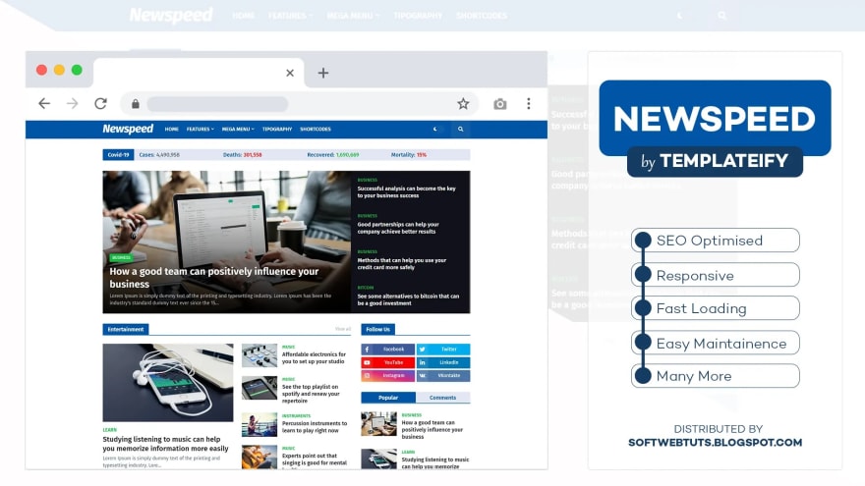The width and height of the screenshot is (865, 486).
Task: Open 'Methods that can help you use your credit card' article
Action: pyautogui.click(x=402, y=263)
